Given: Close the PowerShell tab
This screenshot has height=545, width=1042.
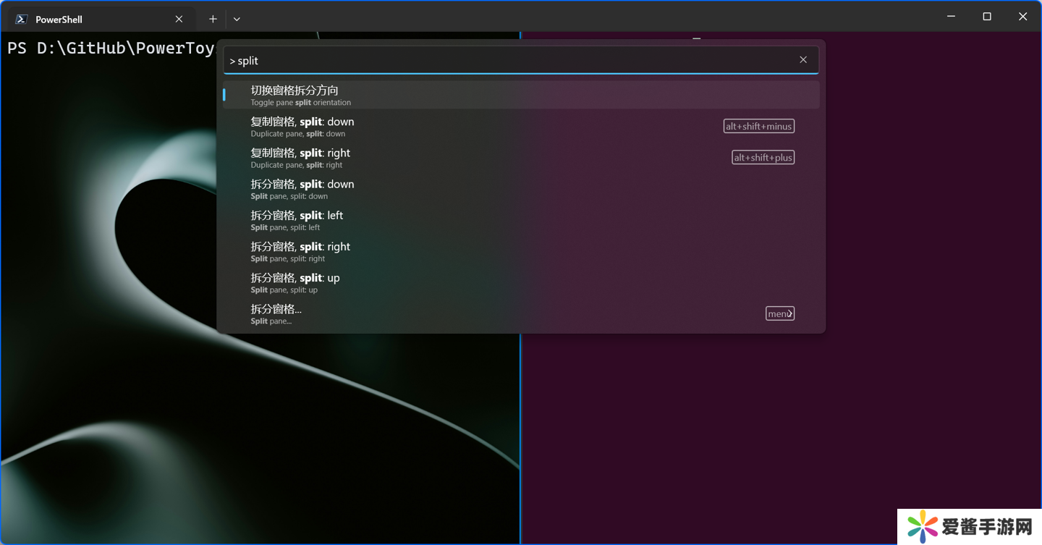Looking at the screenshot, I should click(179, 20).
